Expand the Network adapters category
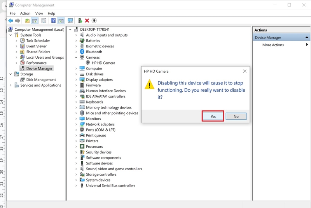 [x=76, y=124]
